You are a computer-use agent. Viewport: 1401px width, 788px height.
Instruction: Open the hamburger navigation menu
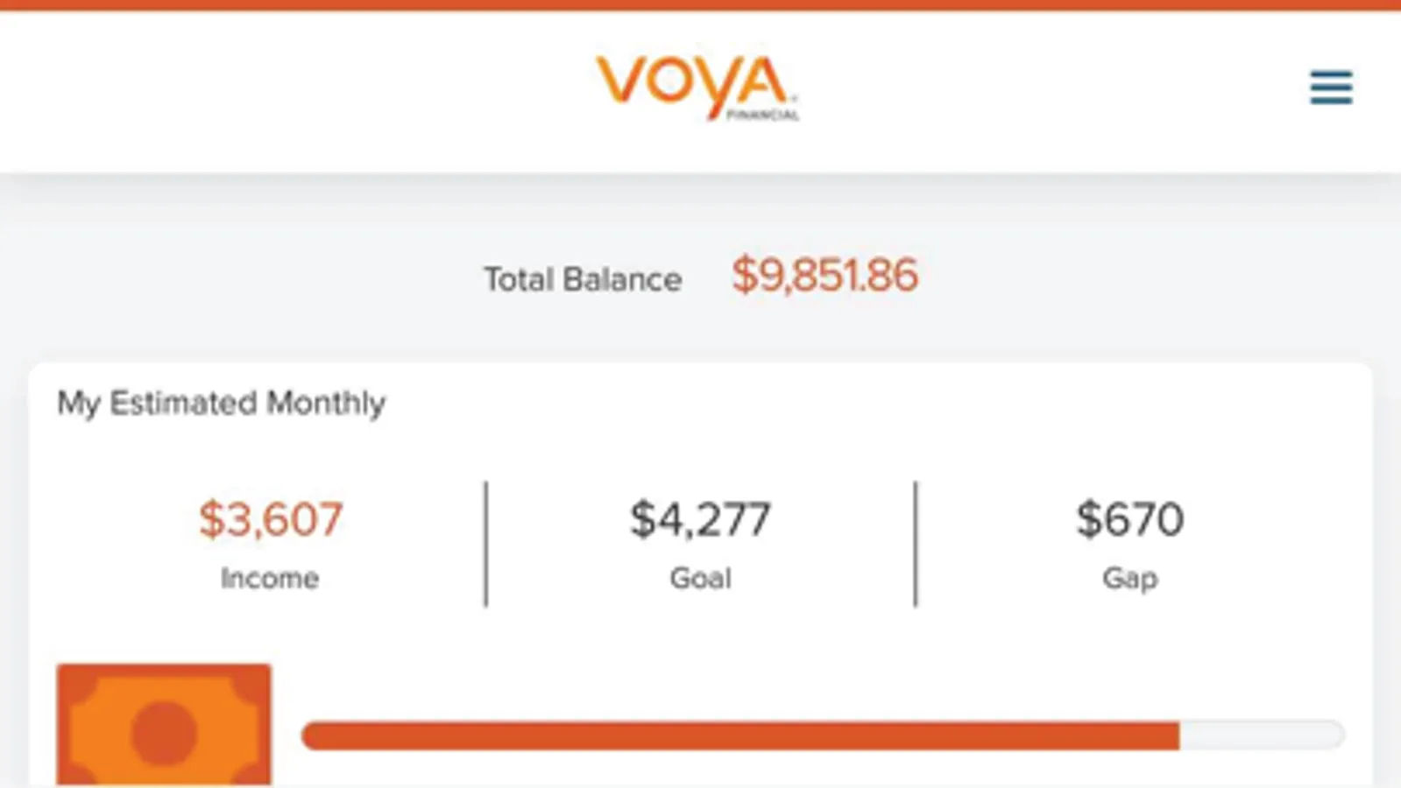pos(1331,88)
